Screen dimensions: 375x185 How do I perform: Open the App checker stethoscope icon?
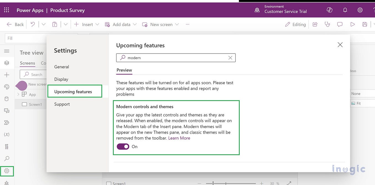[327, 24]
